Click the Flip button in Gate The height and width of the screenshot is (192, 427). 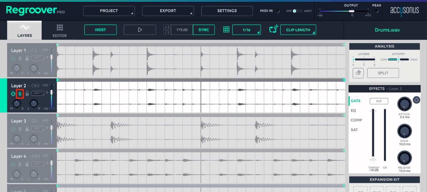tap(379, 101)
